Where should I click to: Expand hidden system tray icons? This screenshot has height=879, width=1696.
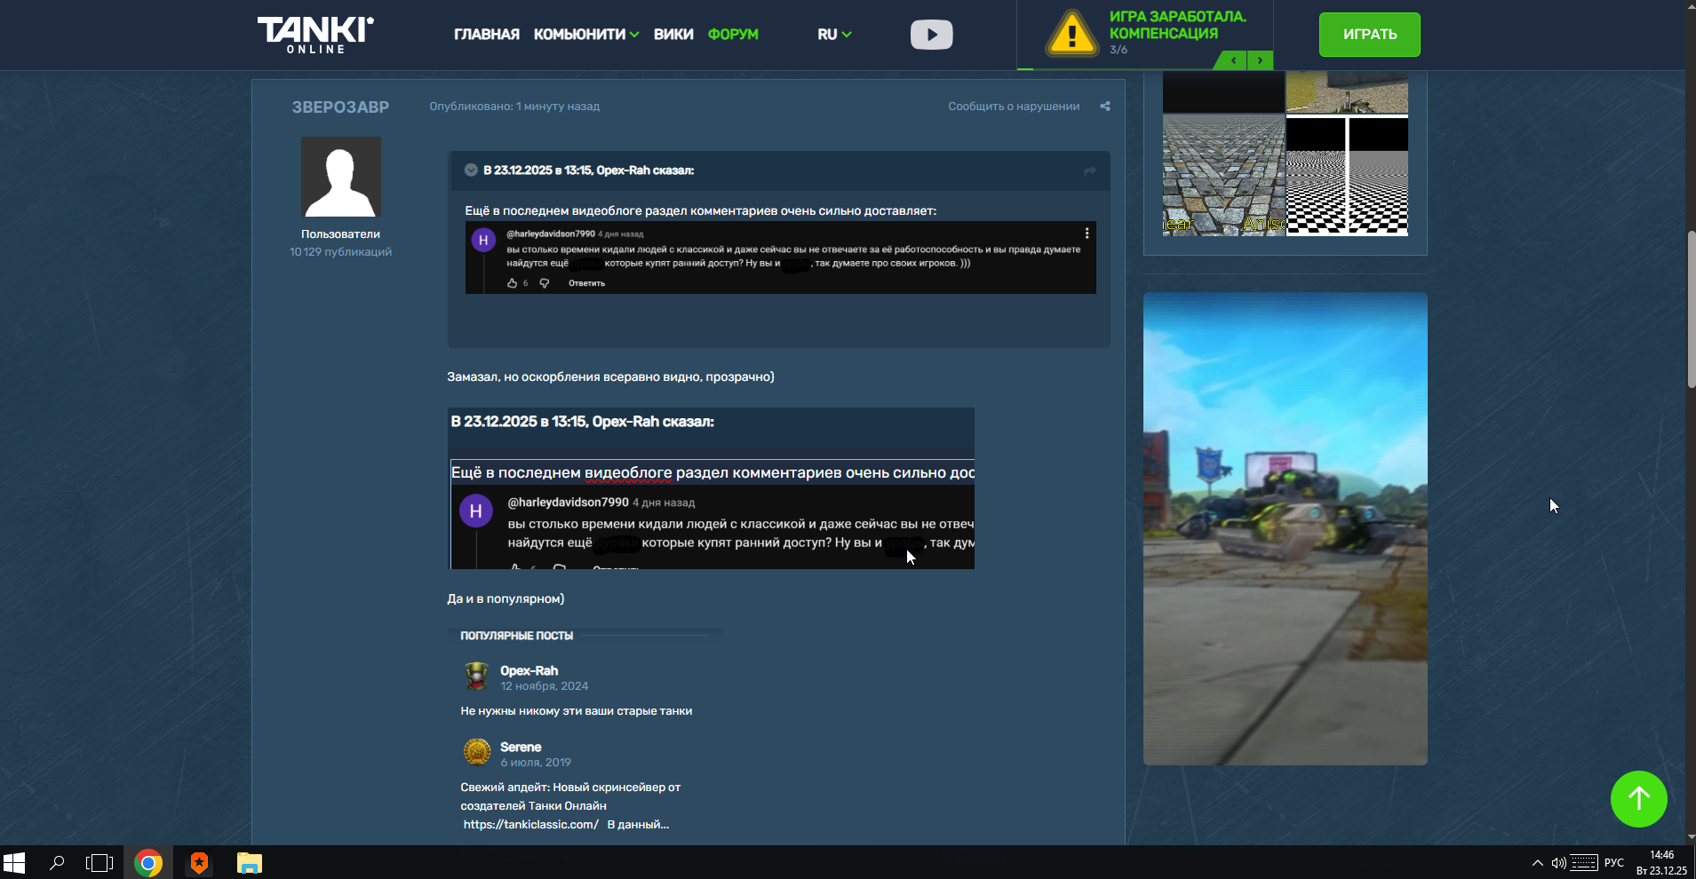coord(1537,863)
